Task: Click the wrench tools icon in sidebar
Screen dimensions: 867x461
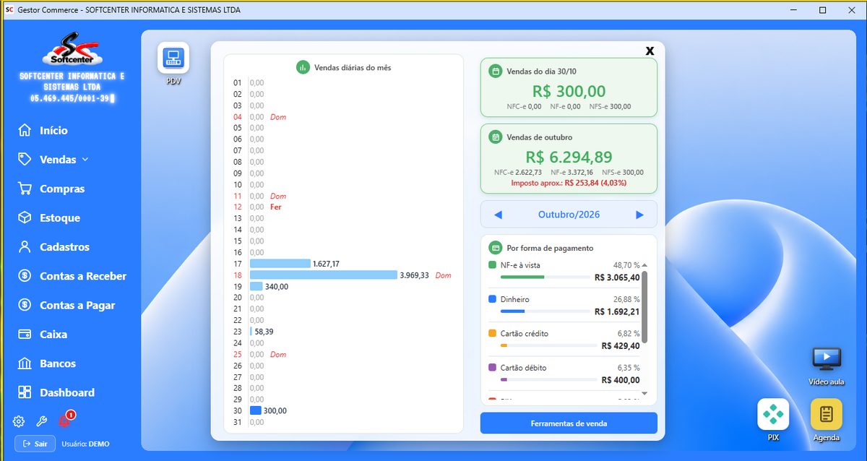Action: (x=41, y=422)
